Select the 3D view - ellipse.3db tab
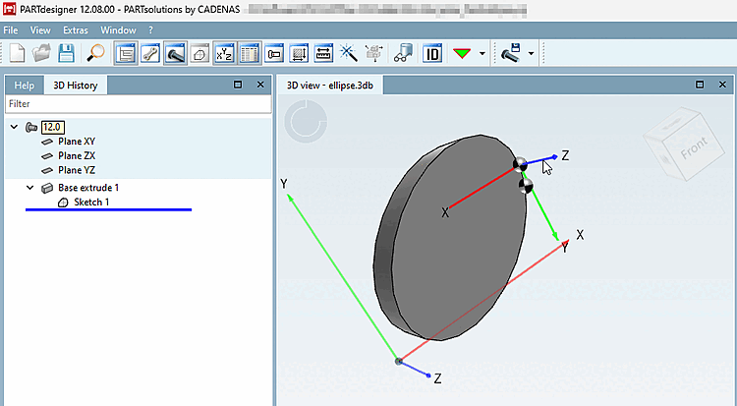Screen dimensions: 737x406 coord(330,86)
